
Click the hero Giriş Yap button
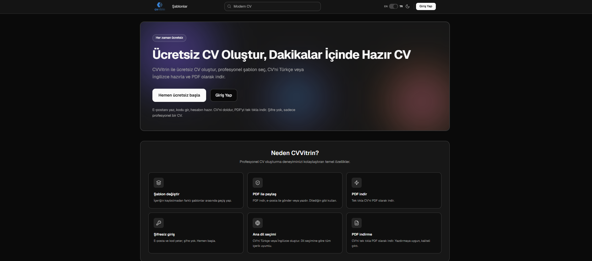pos(224,95)
